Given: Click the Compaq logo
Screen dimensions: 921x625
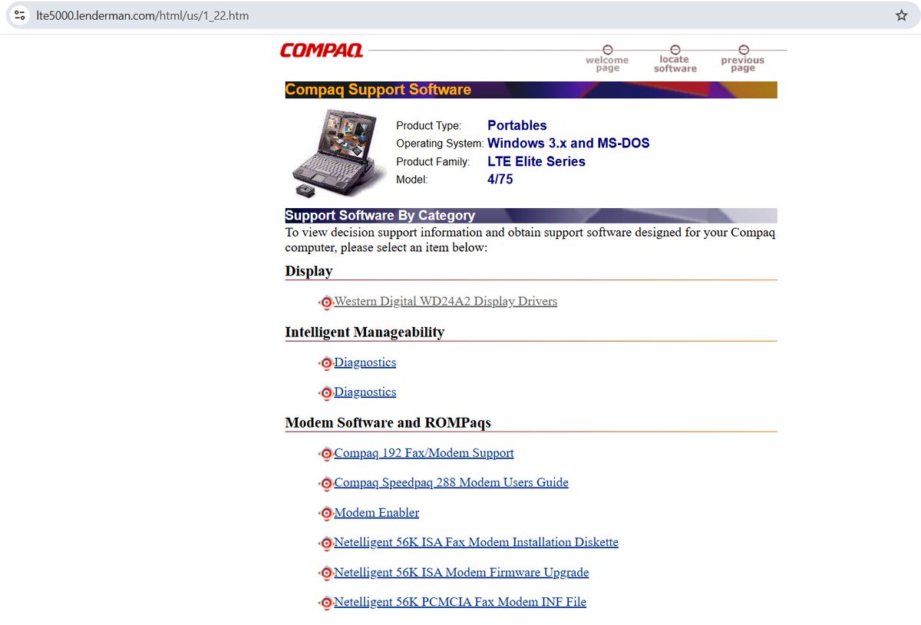Looking at the screenshot, I should click(x=322, y=51).
